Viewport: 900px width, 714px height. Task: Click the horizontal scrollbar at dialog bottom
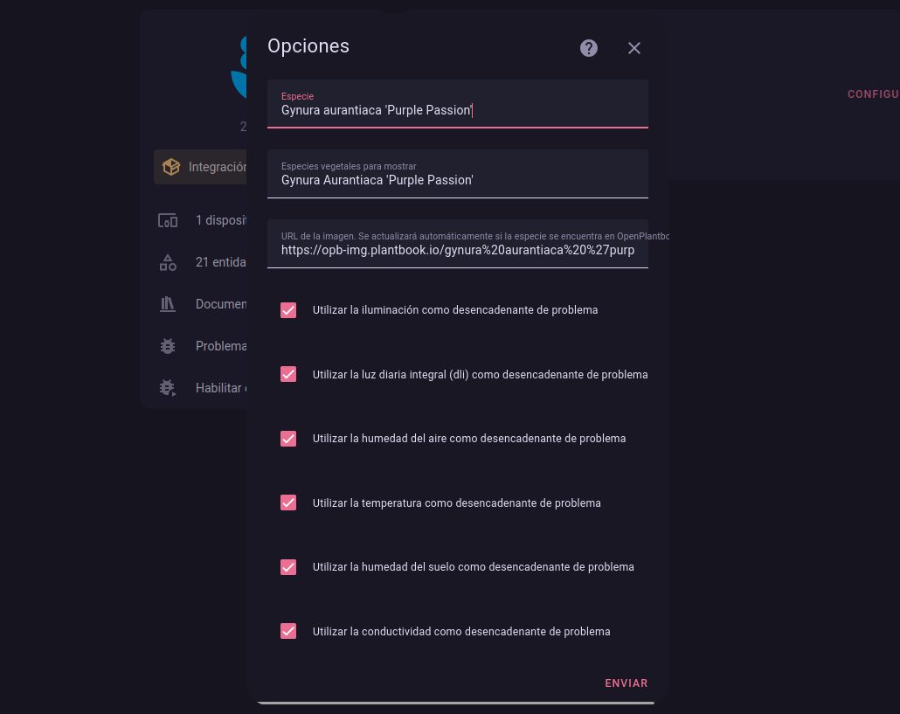point(455,703)
